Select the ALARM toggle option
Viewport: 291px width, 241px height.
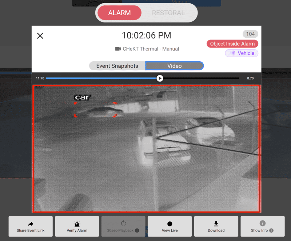point(119,13)
